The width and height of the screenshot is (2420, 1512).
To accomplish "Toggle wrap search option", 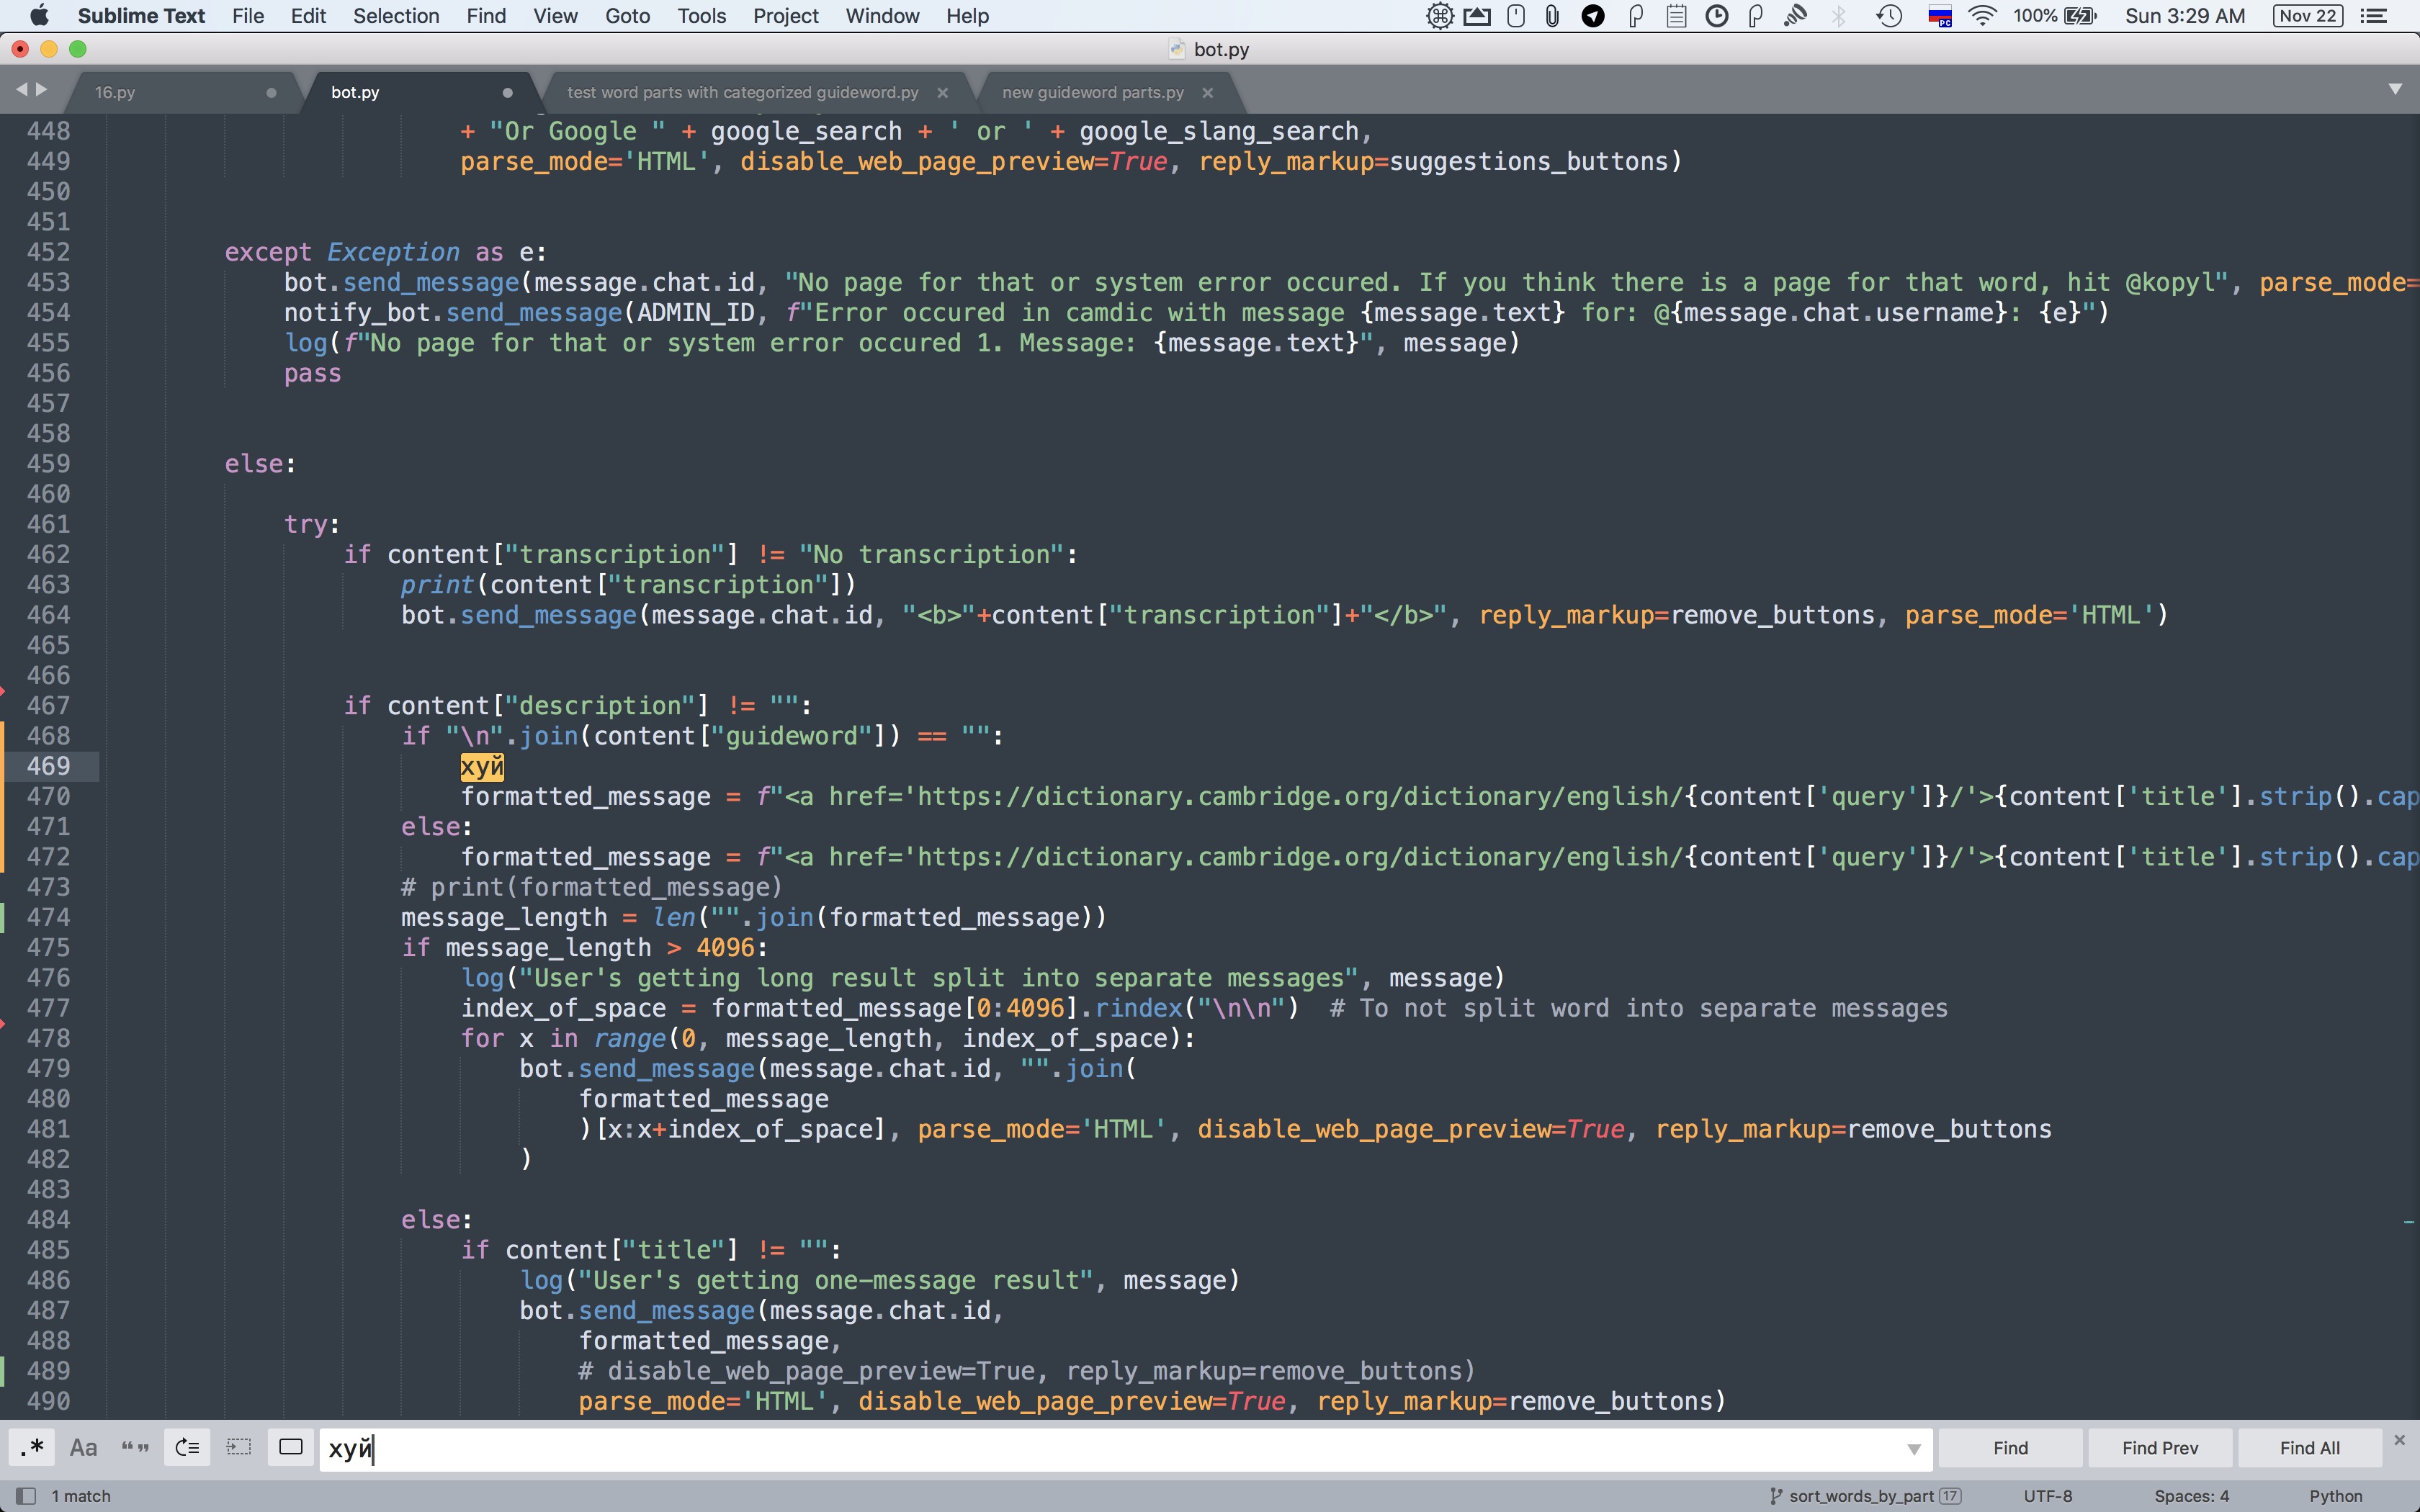I will (x=187, y=1447).
